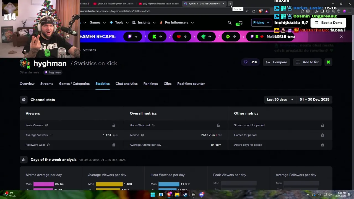
Task: Switch to the Overview tab
Action: tap(27, 84)
